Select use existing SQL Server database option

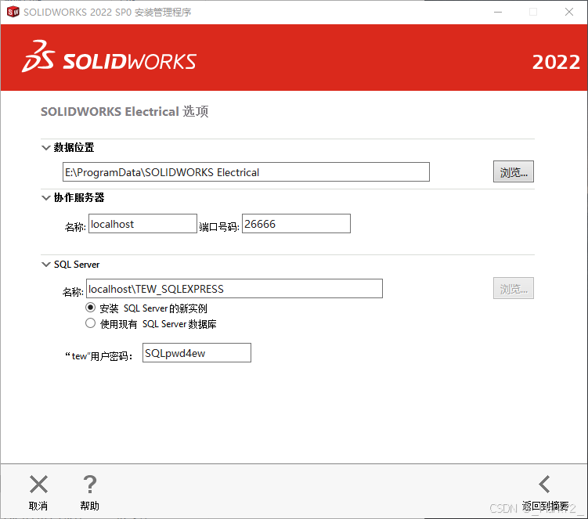[x=90, y=323]
